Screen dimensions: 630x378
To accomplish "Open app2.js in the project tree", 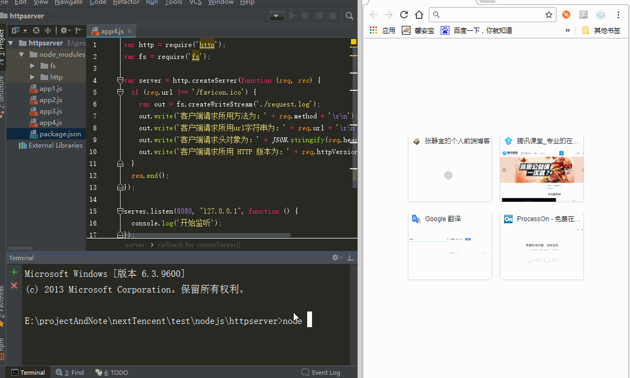I will [x=50, y=100].
